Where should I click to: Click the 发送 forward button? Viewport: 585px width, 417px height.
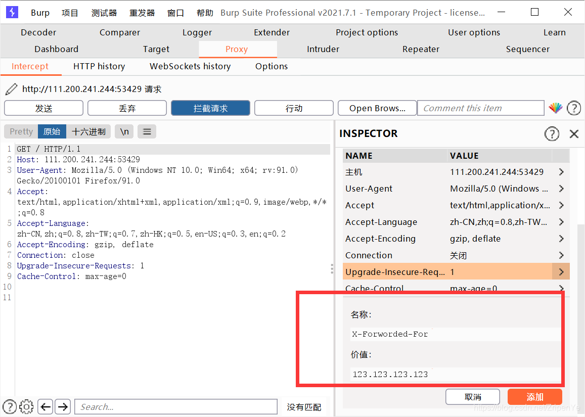pyautogui.click(x=43, y=108)
